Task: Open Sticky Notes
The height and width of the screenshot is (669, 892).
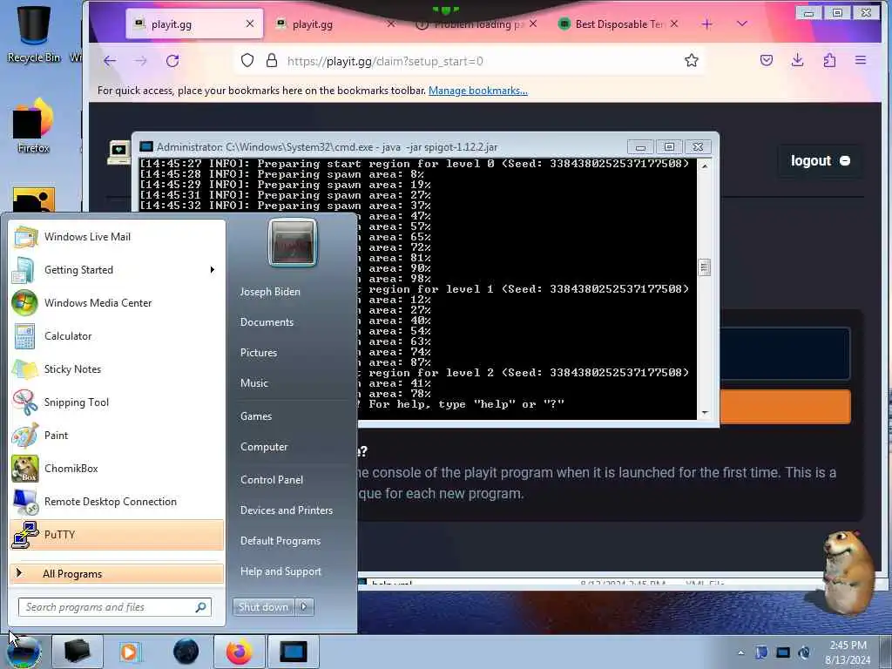Action: pyautogui.click(x=117, y=368)
